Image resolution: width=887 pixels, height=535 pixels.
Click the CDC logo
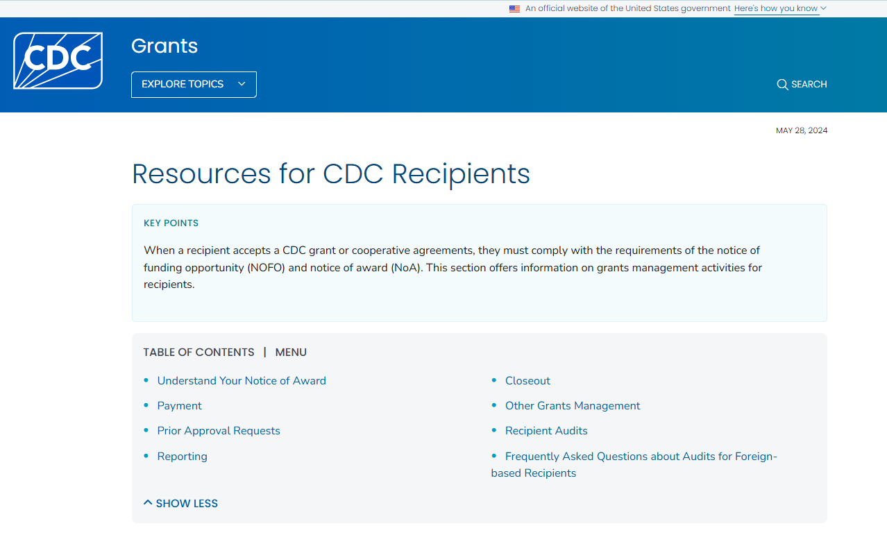tap(57, 60)
